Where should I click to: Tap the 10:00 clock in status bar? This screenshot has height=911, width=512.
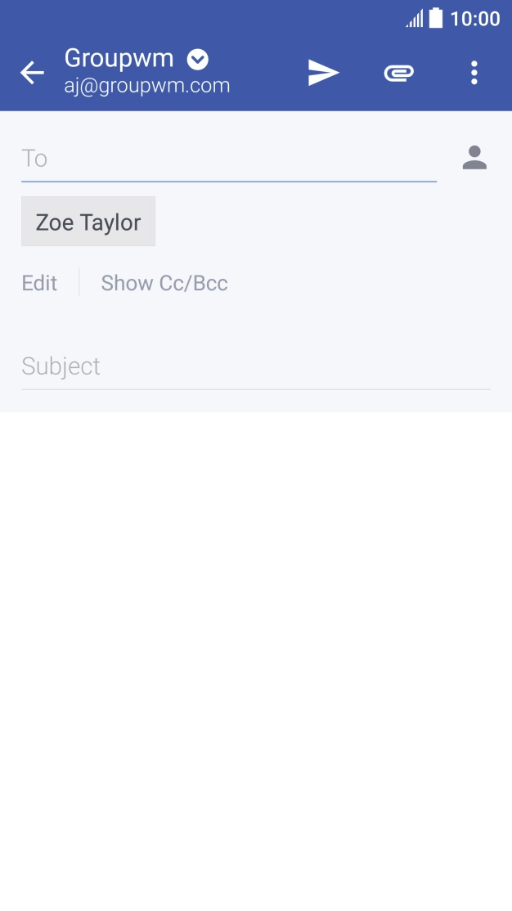[475, 19]
